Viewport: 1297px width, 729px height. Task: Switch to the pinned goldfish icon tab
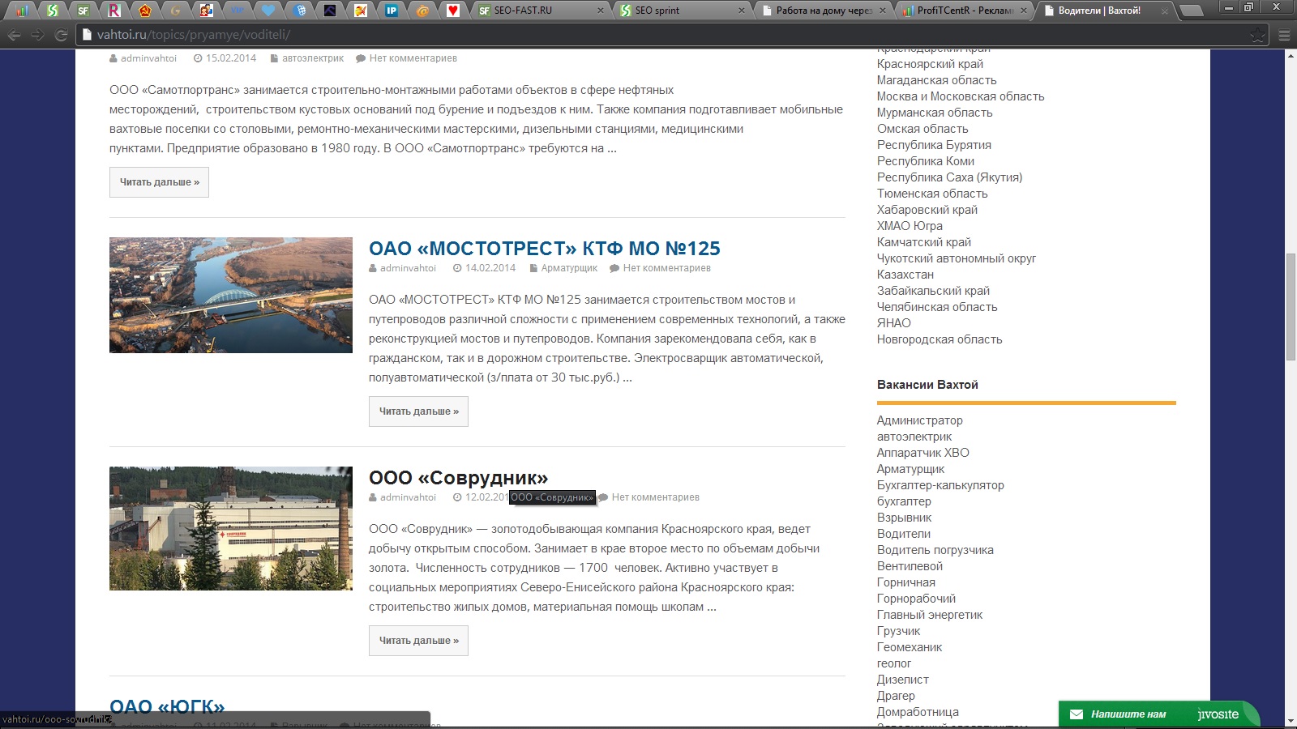pos(361,11)
